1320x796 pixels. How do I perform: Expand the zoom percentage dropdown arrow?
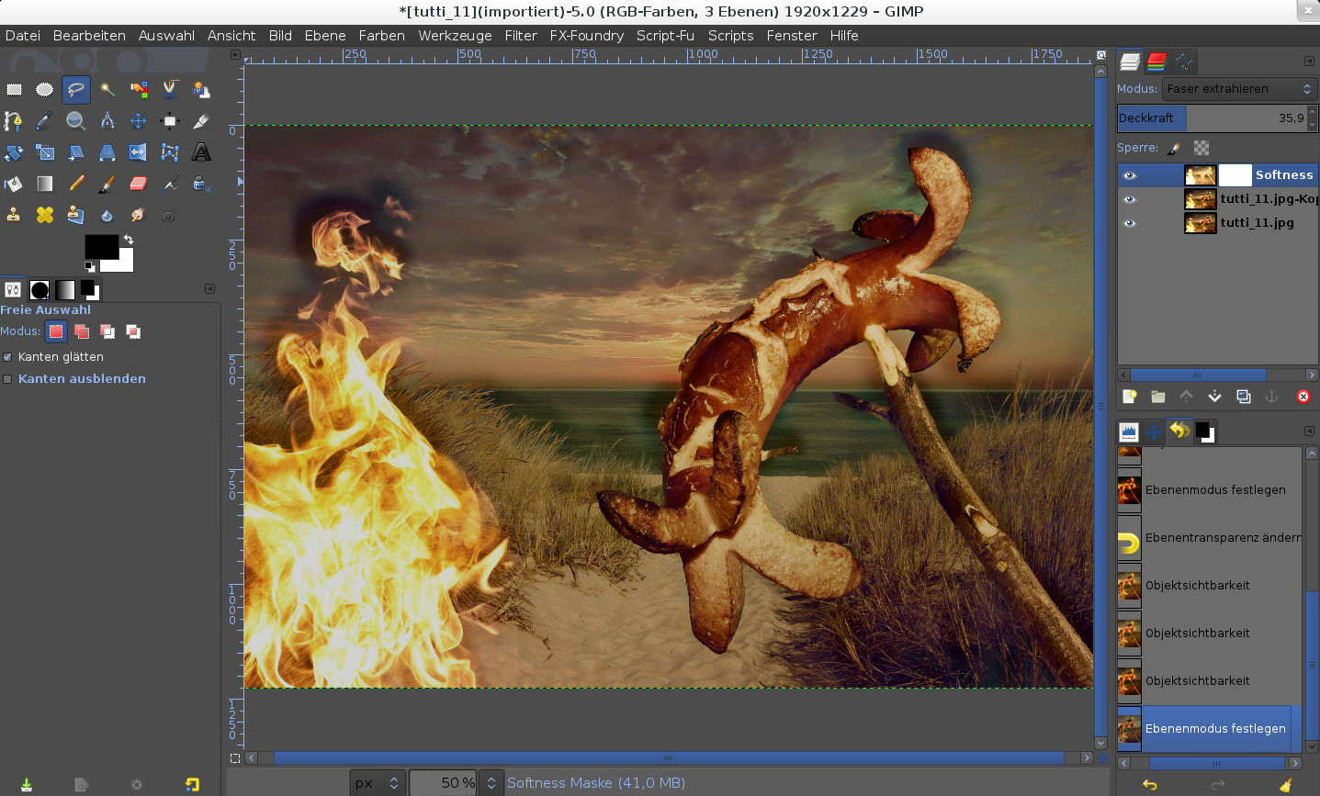[491, 783]
